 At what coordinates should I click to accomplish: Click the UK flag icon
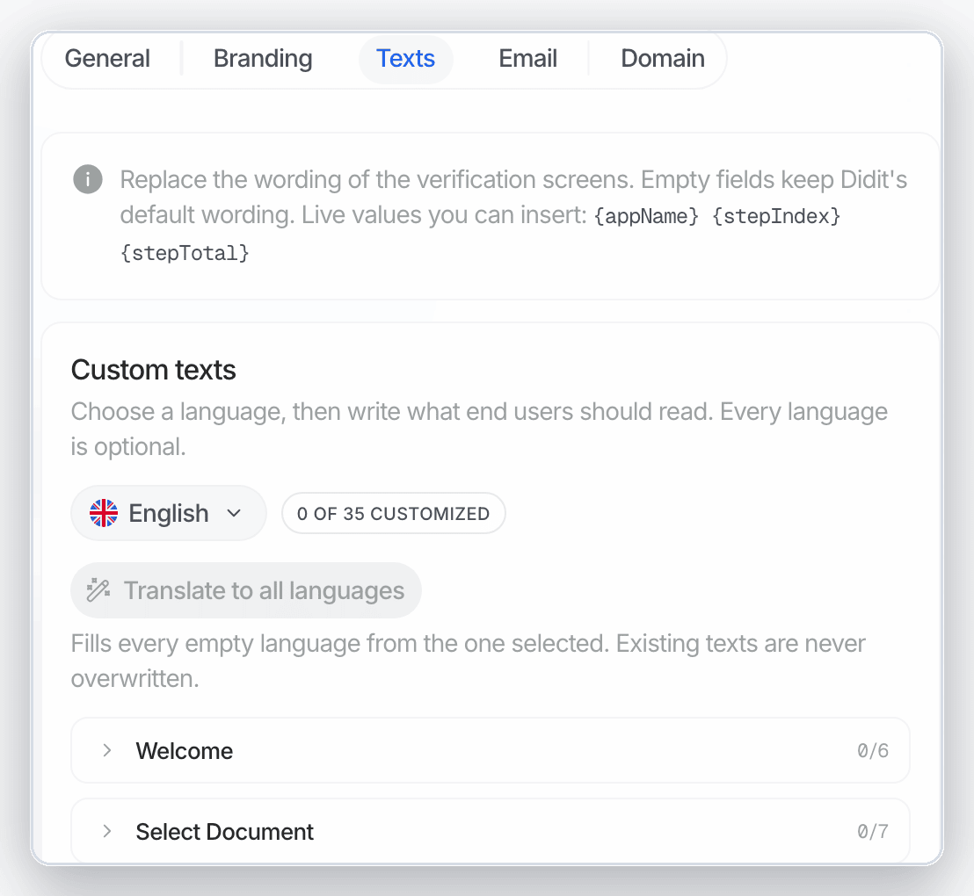click(104, 514)
